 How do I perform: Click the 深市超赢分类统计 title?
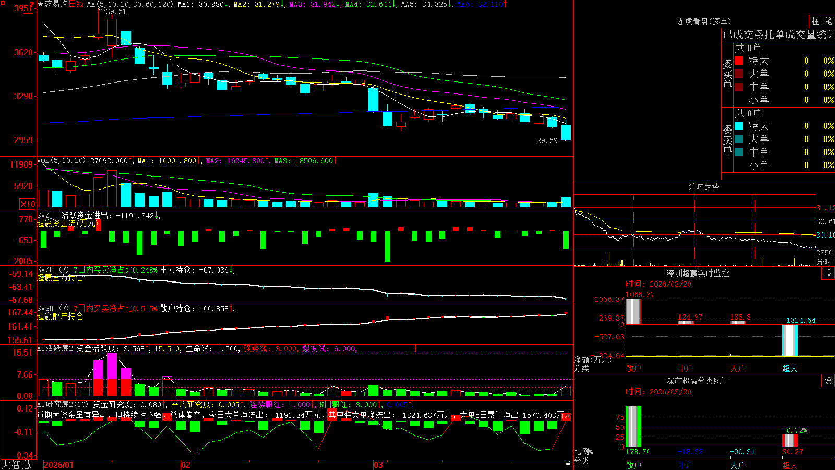coord(697,381)
